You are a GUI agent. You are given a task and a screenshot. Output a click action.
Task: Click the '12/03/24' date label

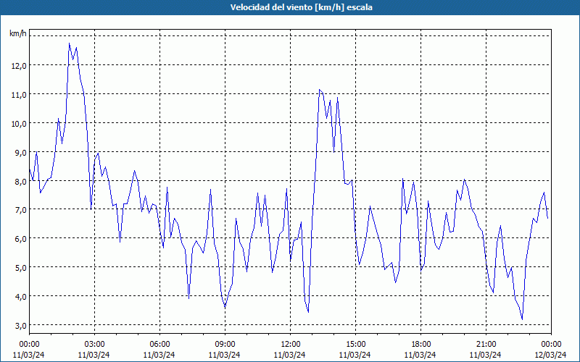(551, 355)
